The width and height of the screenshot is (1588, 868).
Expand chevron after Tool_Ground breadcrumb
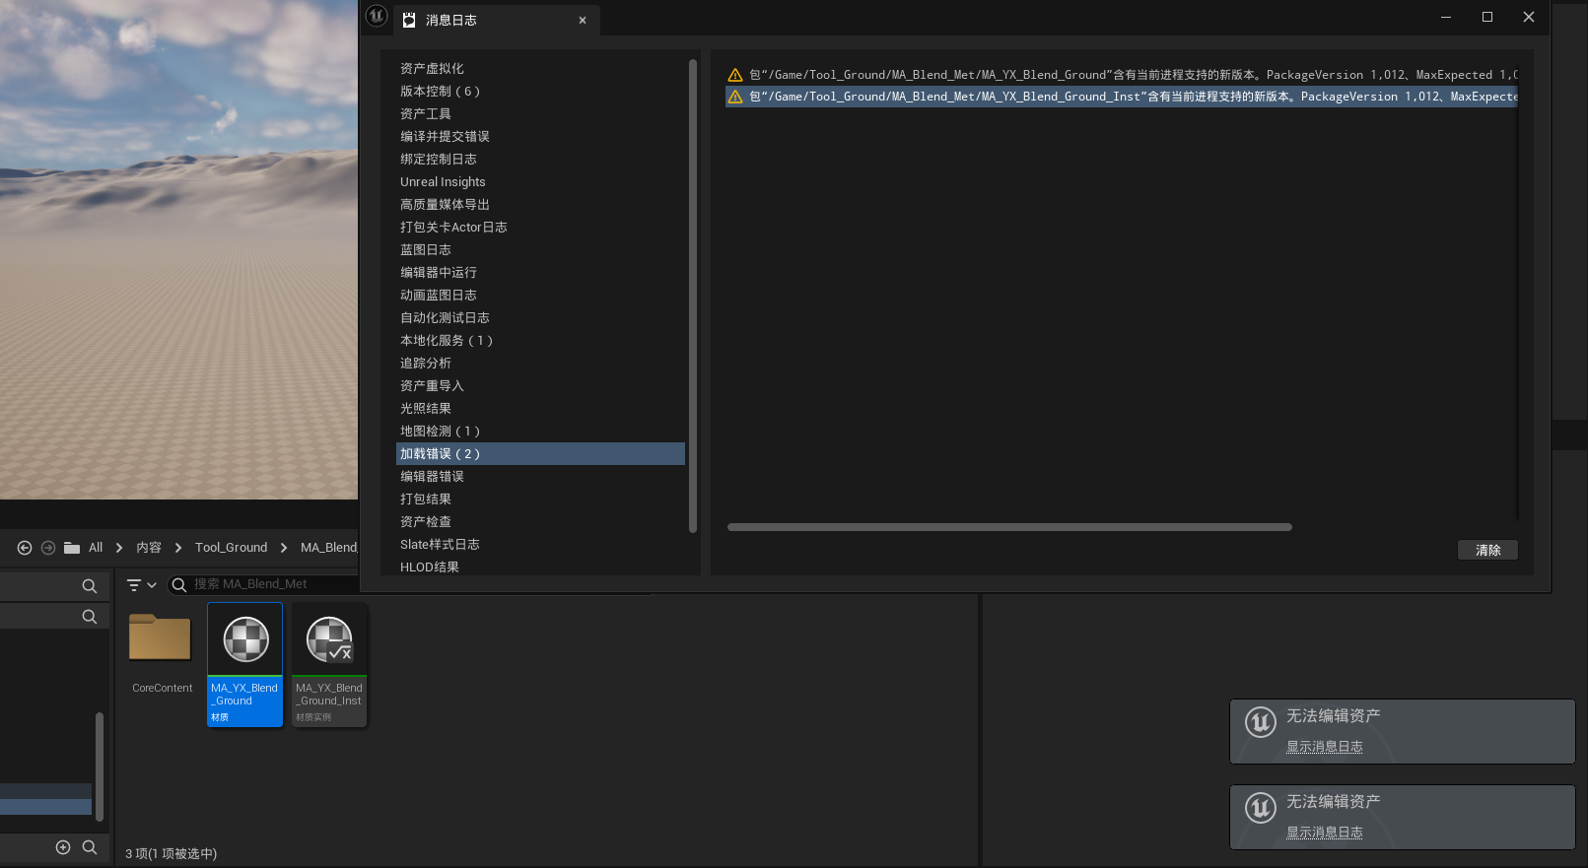point(284,548)
